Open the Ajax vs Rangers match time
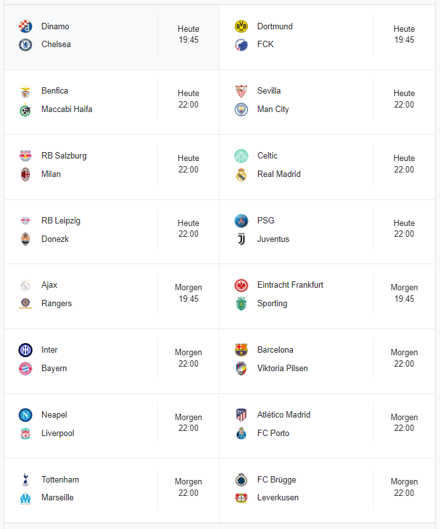The image size is (440, 529). coord(188,293)
